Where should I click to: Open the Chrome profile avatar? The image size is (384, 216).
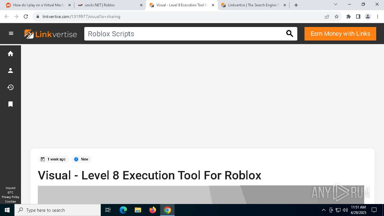coord(368,16)
